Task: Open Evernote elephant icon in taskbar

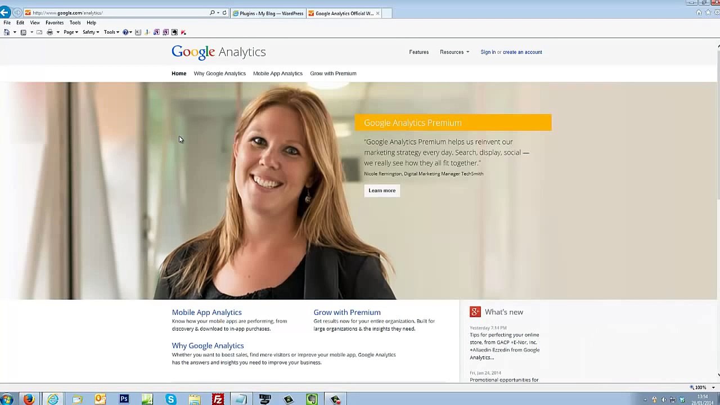Action: pyautogui.click(x=312, y=399)
